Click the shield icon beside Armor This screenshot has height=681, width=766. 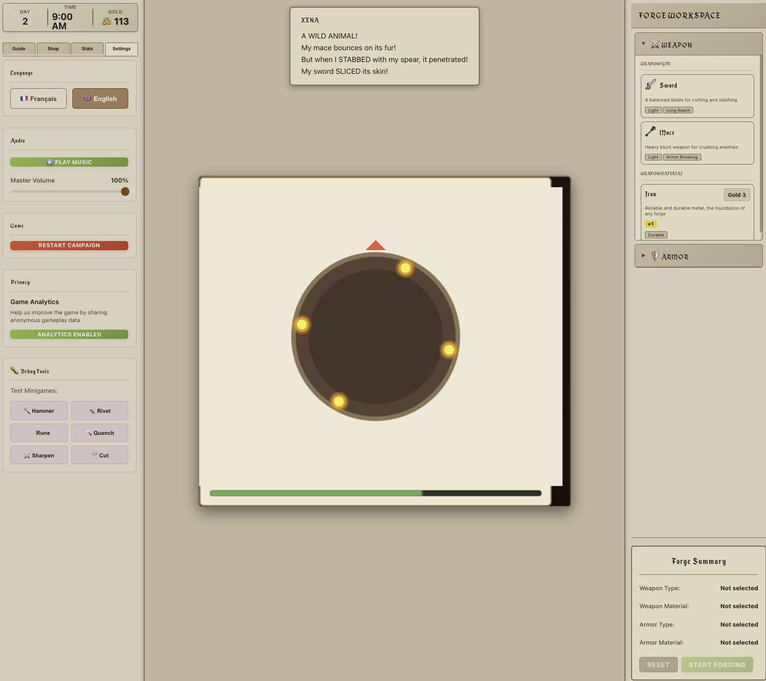click(x=655, y=256)
